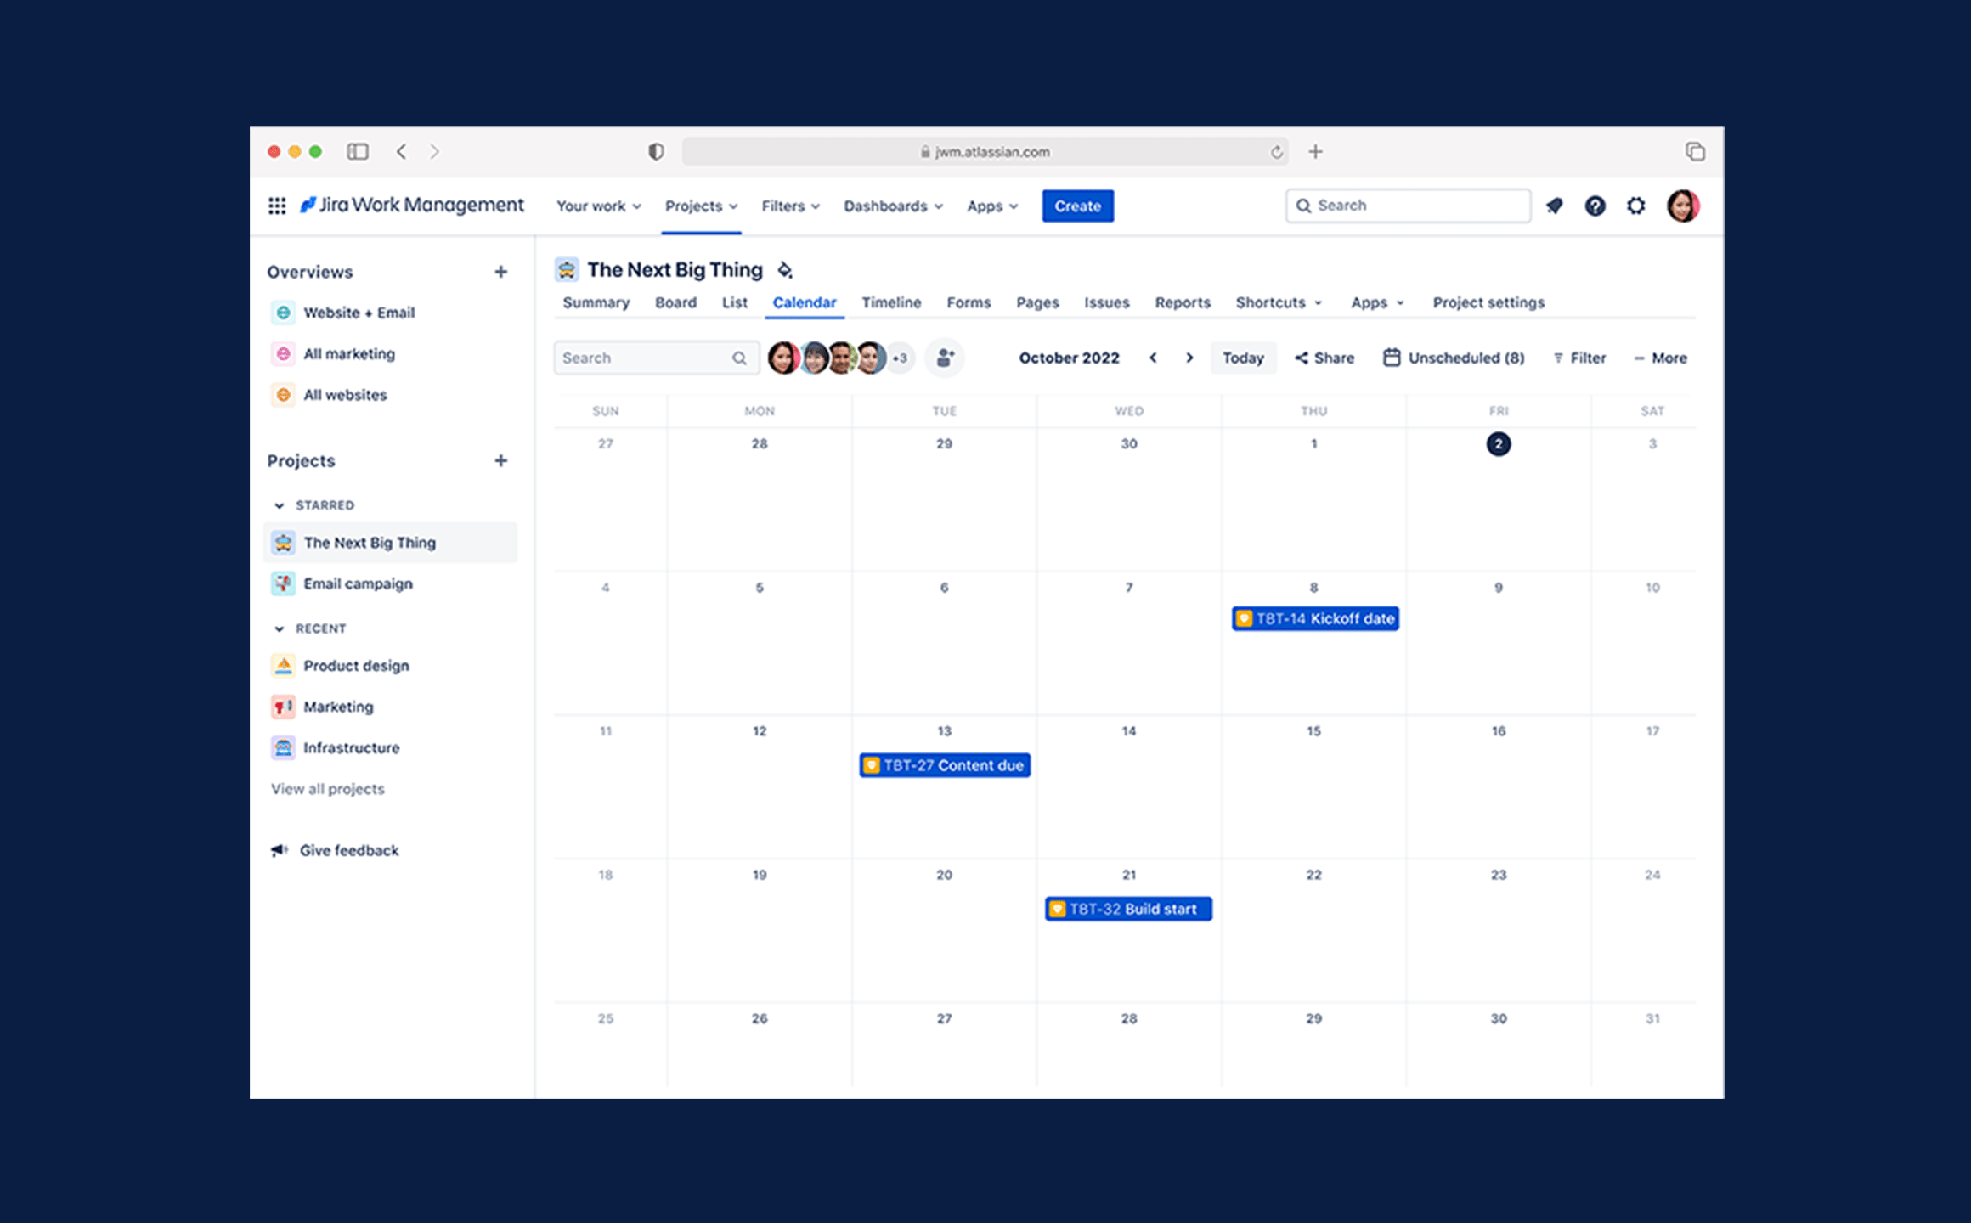Click the Jira Work Management logo
Viewport: 1971px width, 1223px height.
coord(412,206)
